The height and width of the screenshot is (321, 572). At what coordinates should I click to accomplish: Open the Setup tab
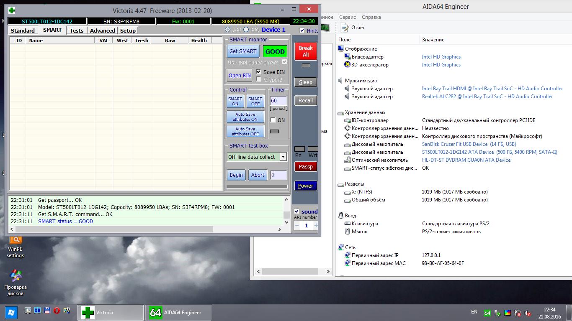point(128,31)
